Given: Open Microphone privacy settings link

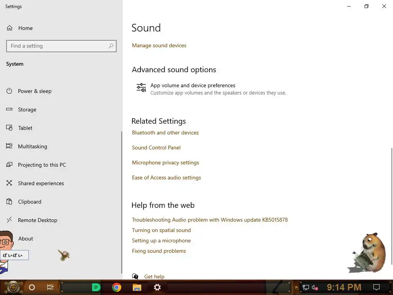Looking at the screenshot, I should pos(165,162).
